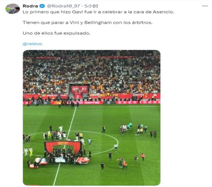Click the group of players right of center circle
This screenshot has width=212, height=187.
click(x=134, y=129)
